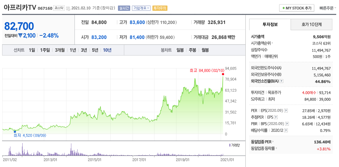Click the 거래대금 26,868 백만 value
Screen dimensions: 339x167
tap(223, 37)
